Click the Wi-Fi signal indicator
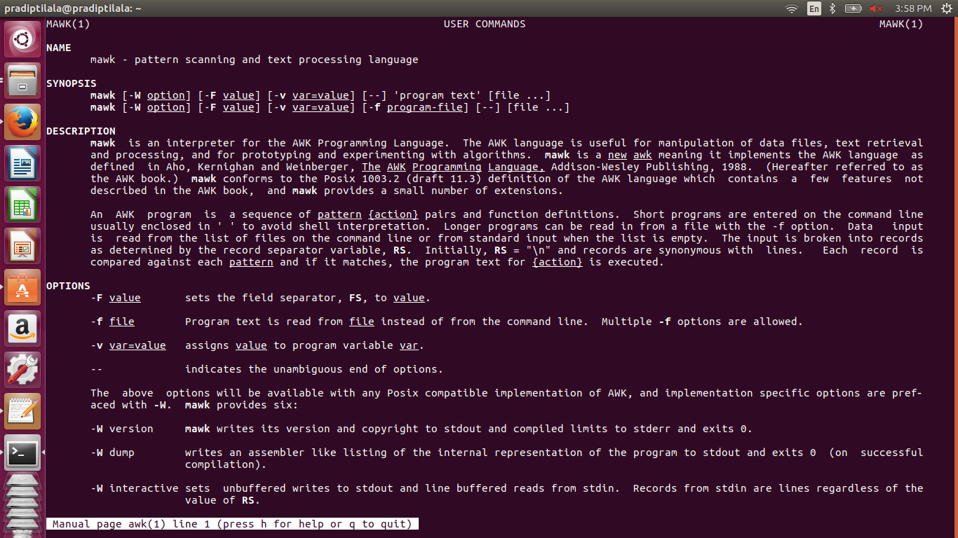This screenshot has width=958, height=538. click(791, 8)
